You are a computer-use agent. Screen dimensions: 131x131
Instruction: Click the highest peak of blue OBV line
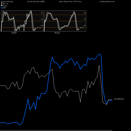(99, 54)
